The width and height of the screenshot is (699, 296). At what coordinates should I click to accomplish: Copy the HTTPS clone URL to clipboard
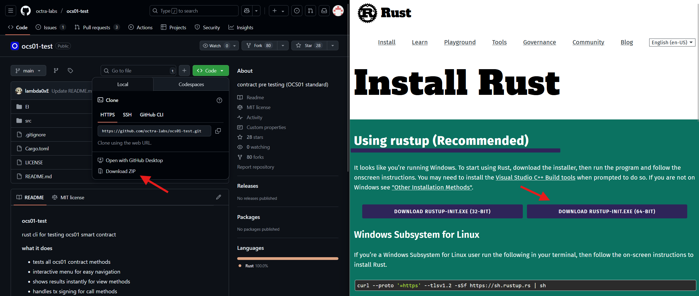click(218, 131)
